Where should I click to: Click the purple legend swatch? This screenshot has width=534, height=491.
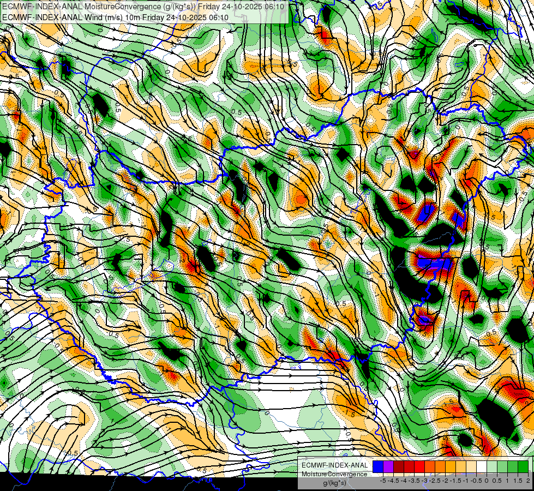coord(388,466)
